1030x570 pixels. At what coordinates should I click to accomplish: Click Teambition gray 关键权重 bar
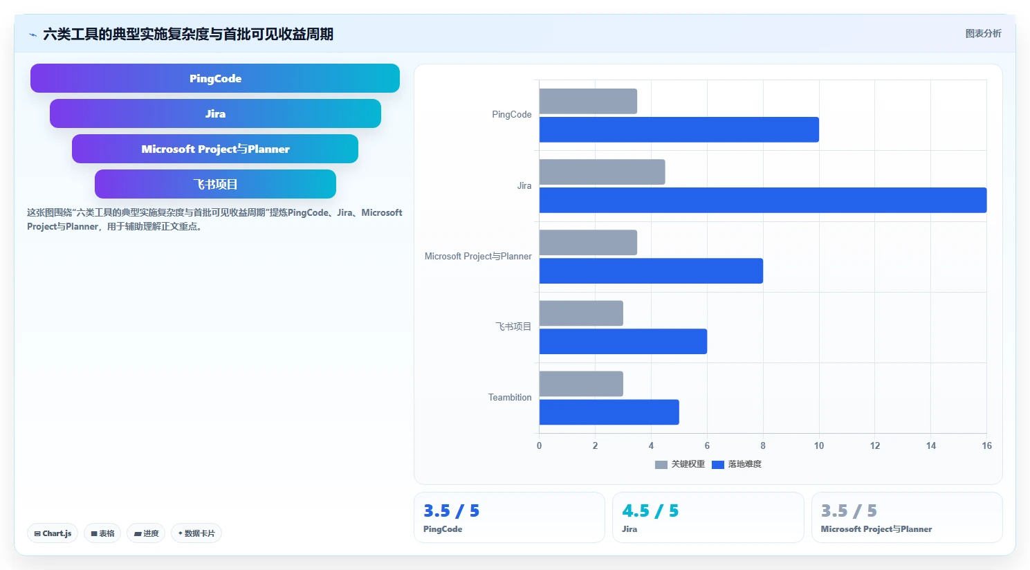[581, 384]
